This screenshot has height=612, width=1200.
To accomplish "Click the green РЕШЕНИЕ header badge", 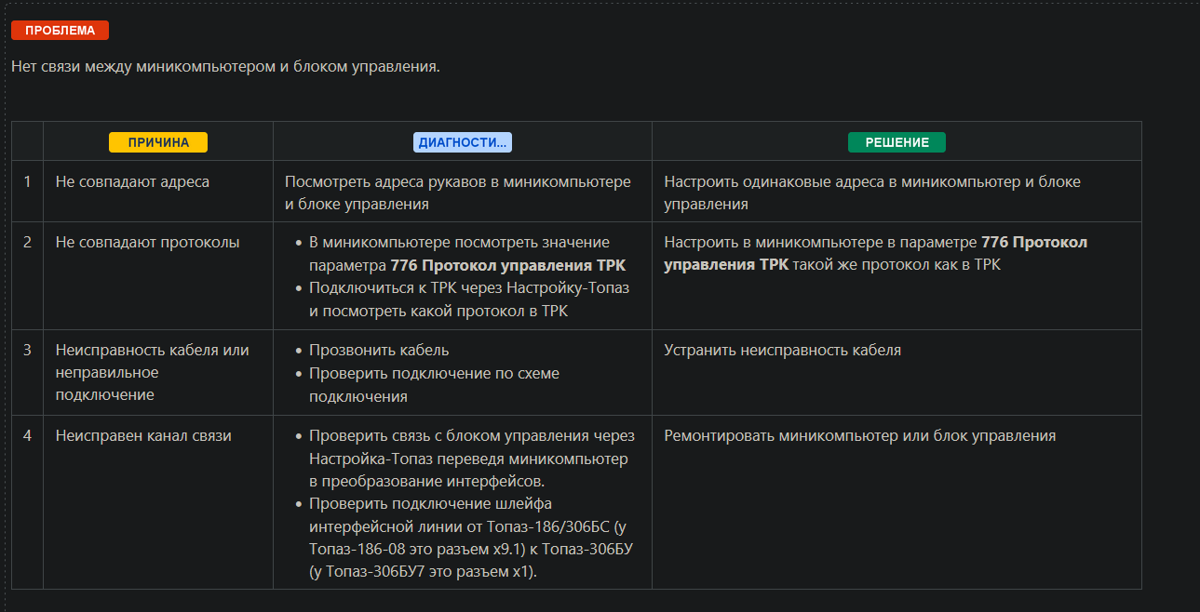I will pyautogui.click(x=897, y=142).
